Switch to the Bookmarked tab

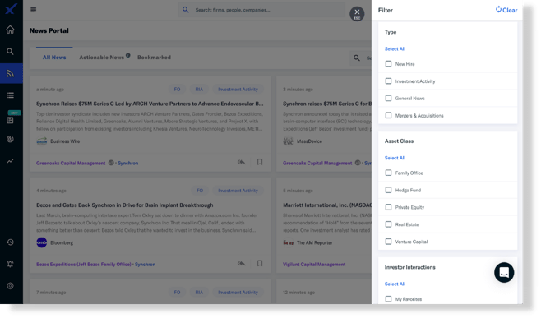154,58
